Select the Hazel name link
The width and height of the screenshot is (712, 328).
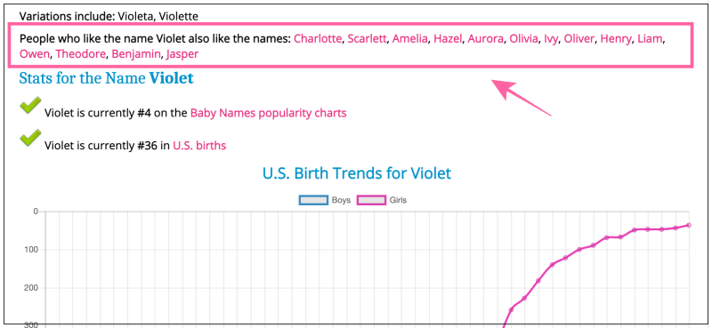tap(448, 39)
